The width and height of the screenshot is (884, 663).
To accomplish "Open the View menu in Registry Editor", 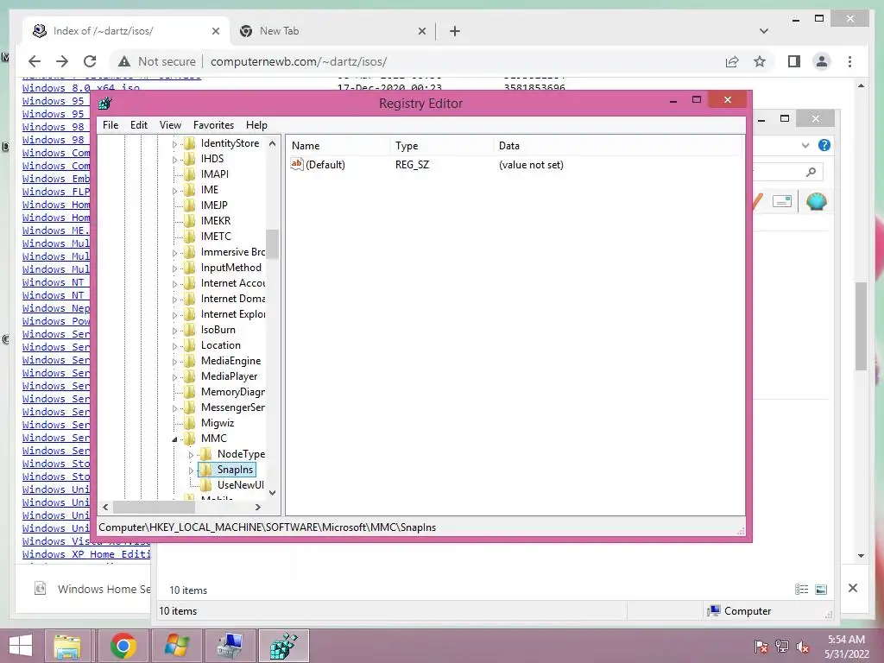I will tap(170, 125).
